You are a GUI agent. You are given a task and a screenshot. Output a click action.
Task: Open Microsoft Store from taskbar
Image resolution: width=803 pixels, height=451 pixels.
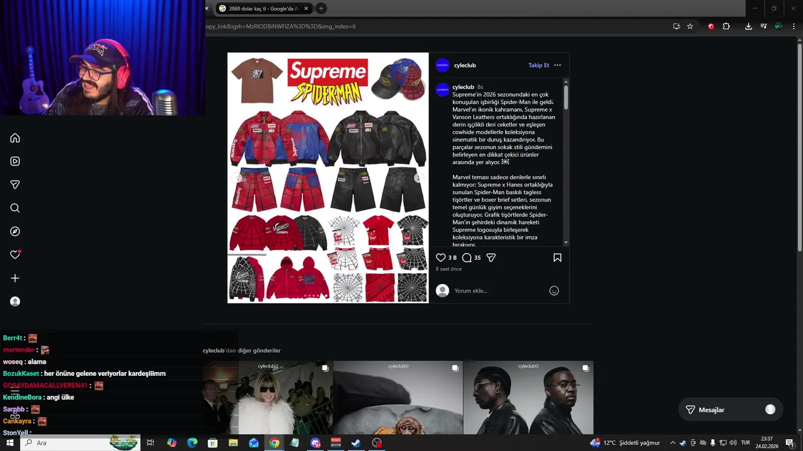tap(213, 443)
